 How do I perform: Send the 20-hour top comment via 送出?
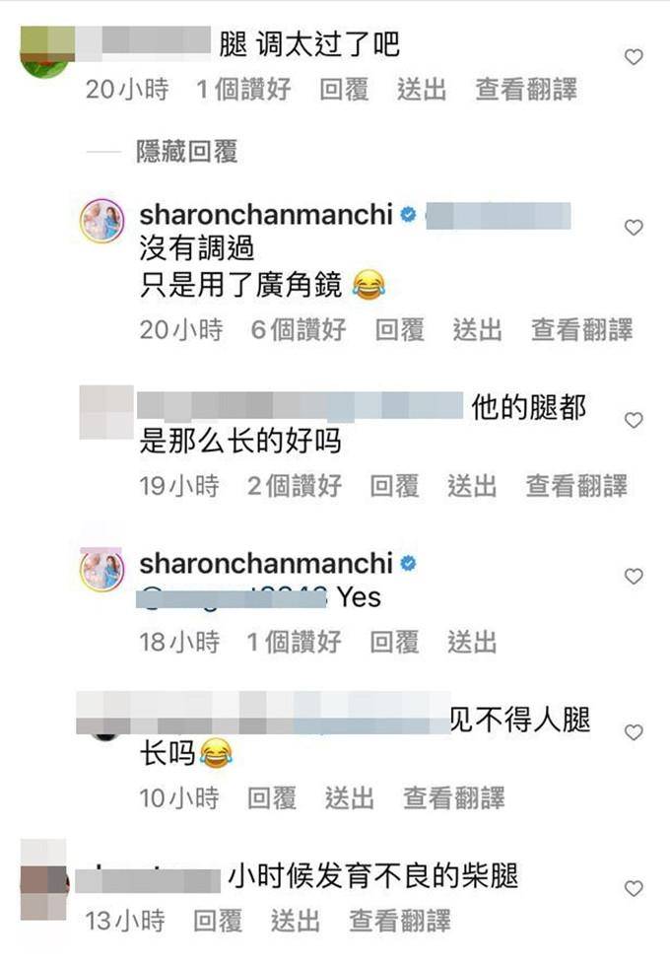tap(422, 89)
